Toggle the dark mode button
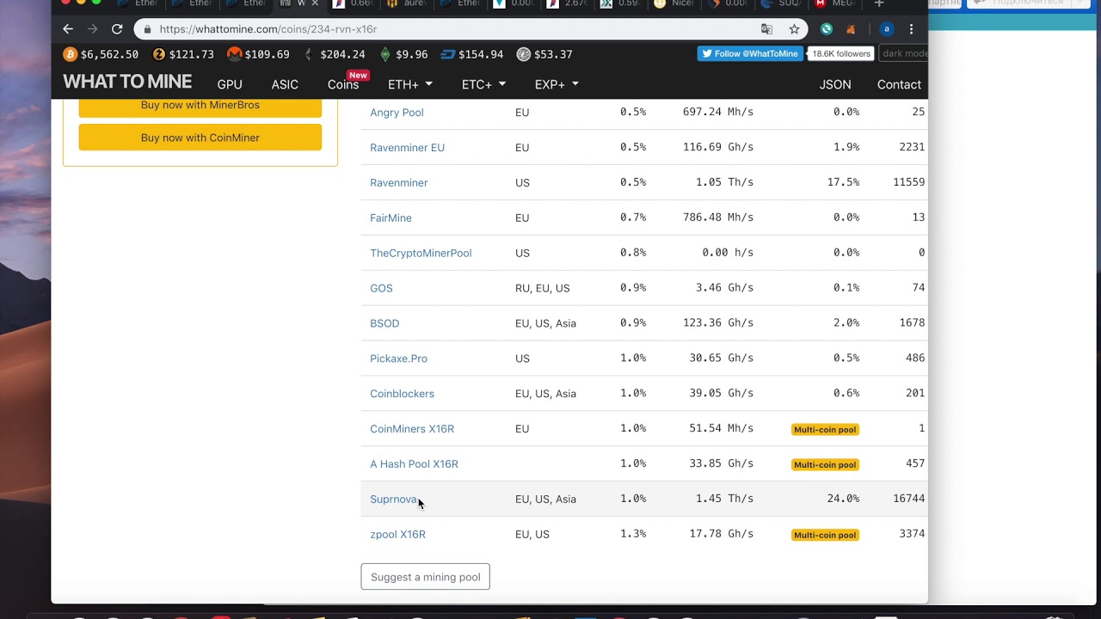The image size is (1101, 619). 903,53
